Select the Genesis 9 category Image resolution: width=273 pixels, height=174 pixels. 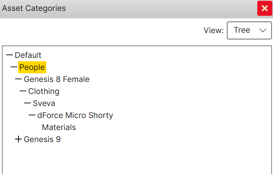tap(42, 139)
